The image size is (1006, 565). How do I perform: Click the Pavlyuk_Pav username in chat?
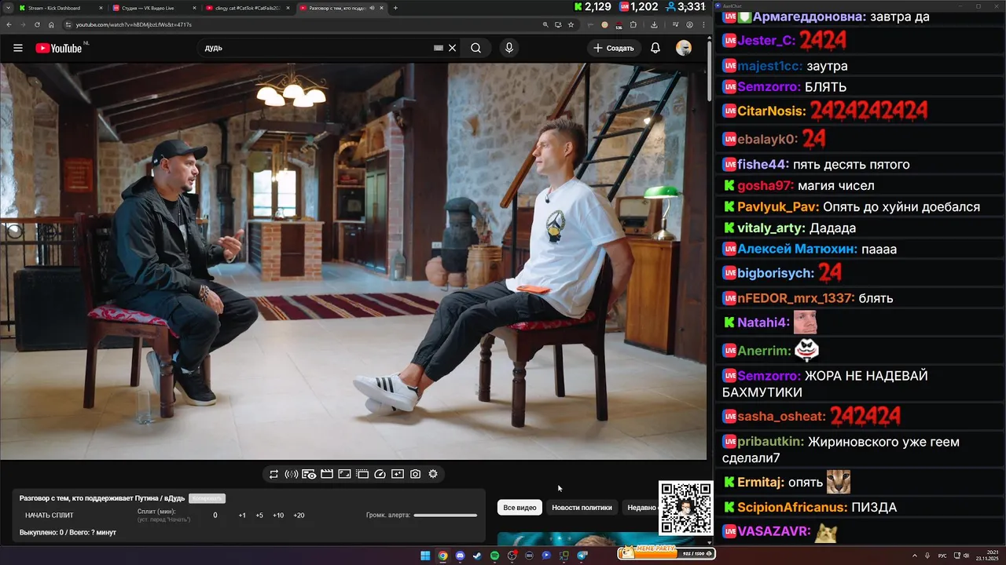coord(777,207)
